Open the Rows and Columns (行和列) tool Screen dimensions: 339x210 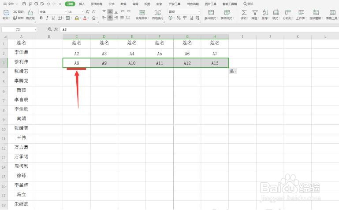coord(288,14)
